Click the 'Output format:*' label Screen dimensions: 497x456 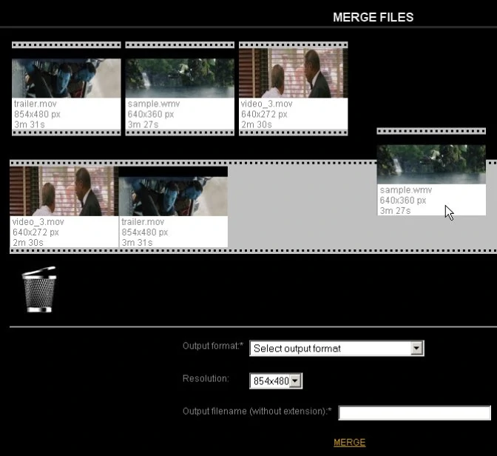pyautogui.click(x=213, y=346)
